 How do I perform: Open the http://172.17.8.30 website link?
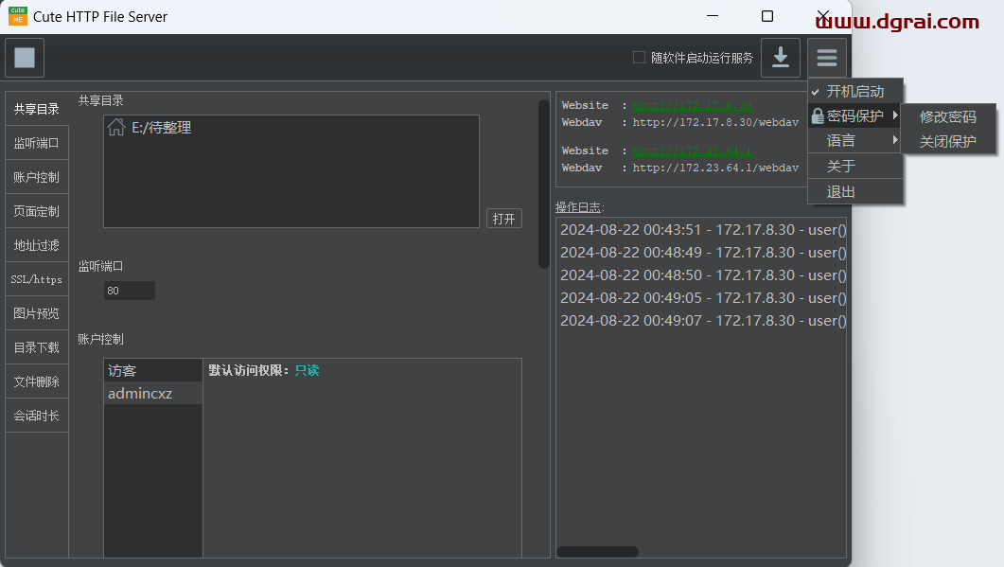pos(692,105)
